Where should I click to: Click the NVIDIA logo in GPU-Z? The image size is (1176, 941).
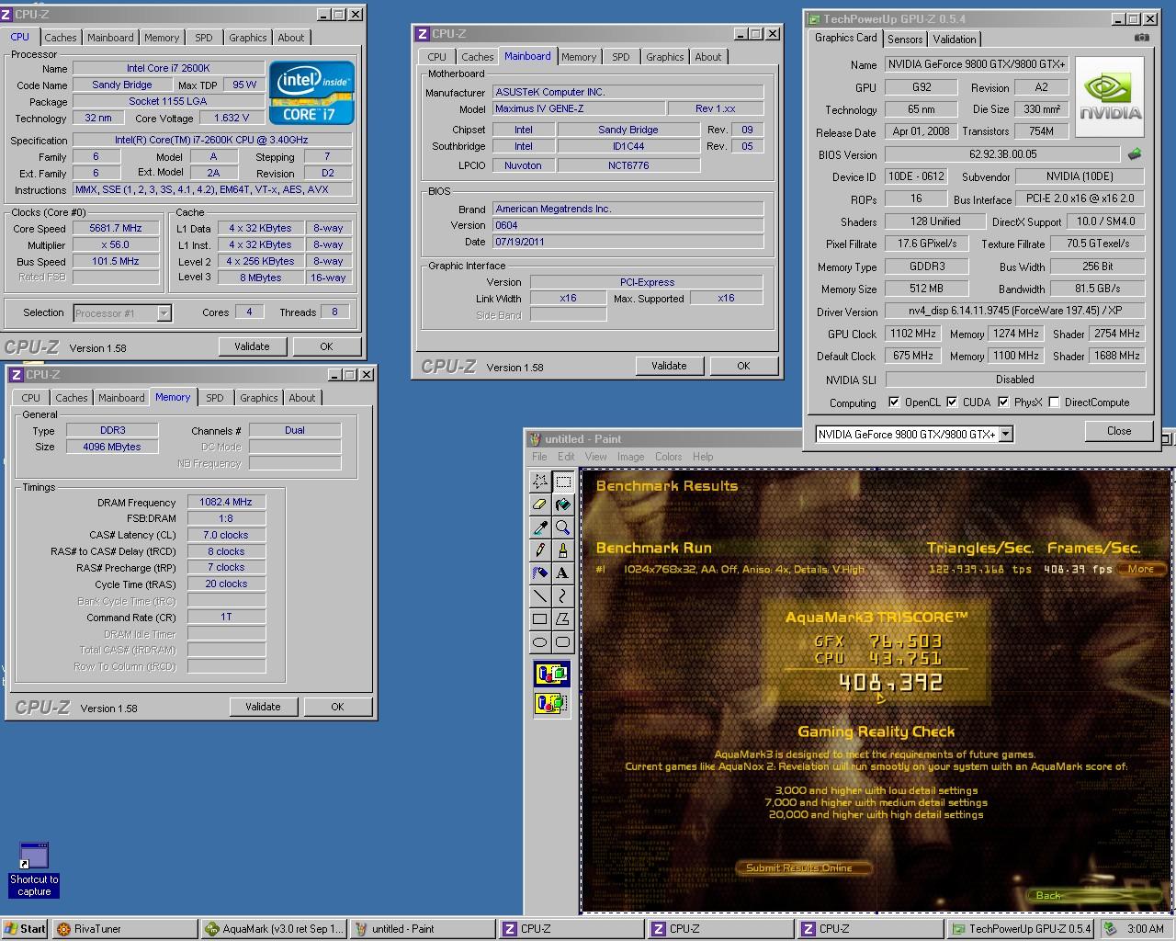[x=1110, y=98]
